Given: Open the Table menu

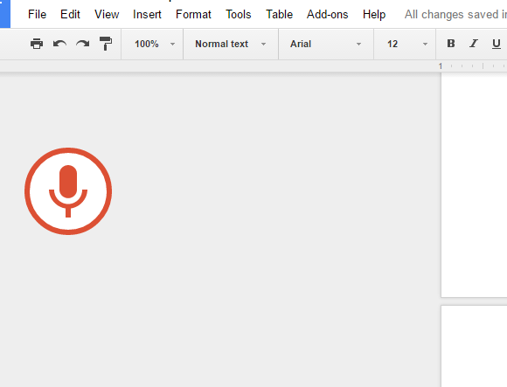Looking at the screenshot, I should [x=280, y=15].
